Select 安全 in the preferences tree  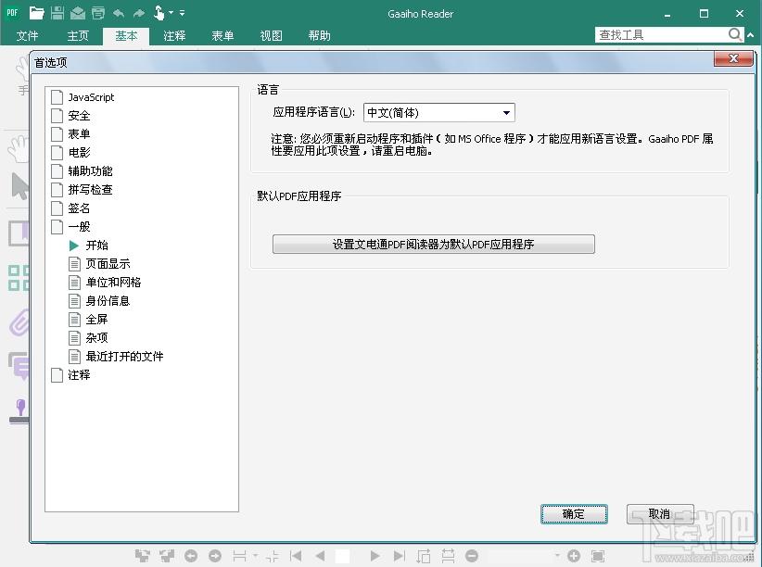pyautogui.click(x=79, y=116)
